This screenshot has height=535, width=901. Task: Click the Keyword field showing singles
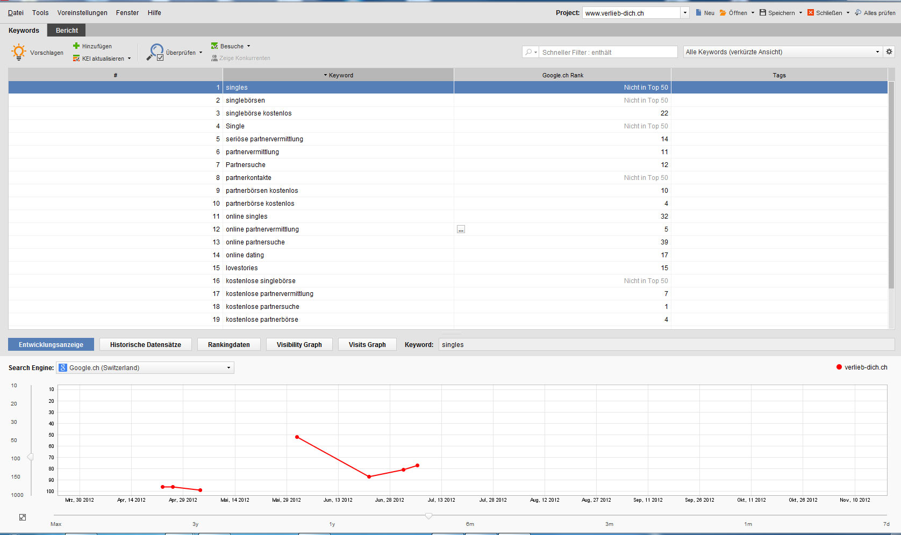pos(667,345)
